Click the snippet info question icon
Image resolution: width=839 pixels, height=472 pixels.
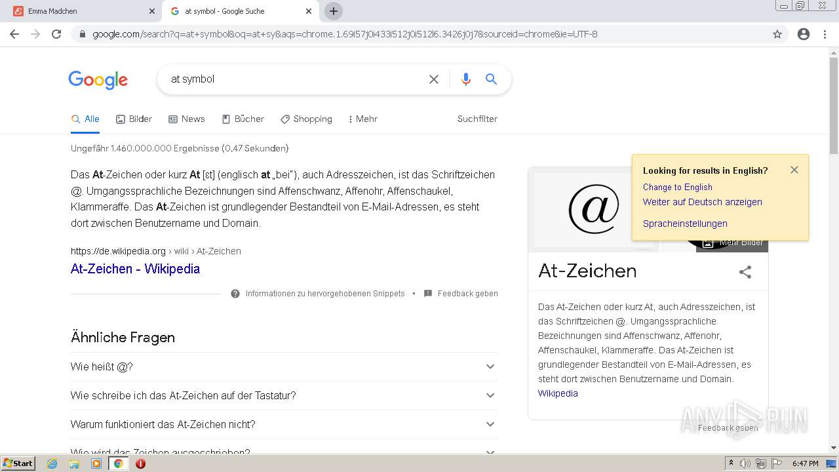click(x=235, y=294)
